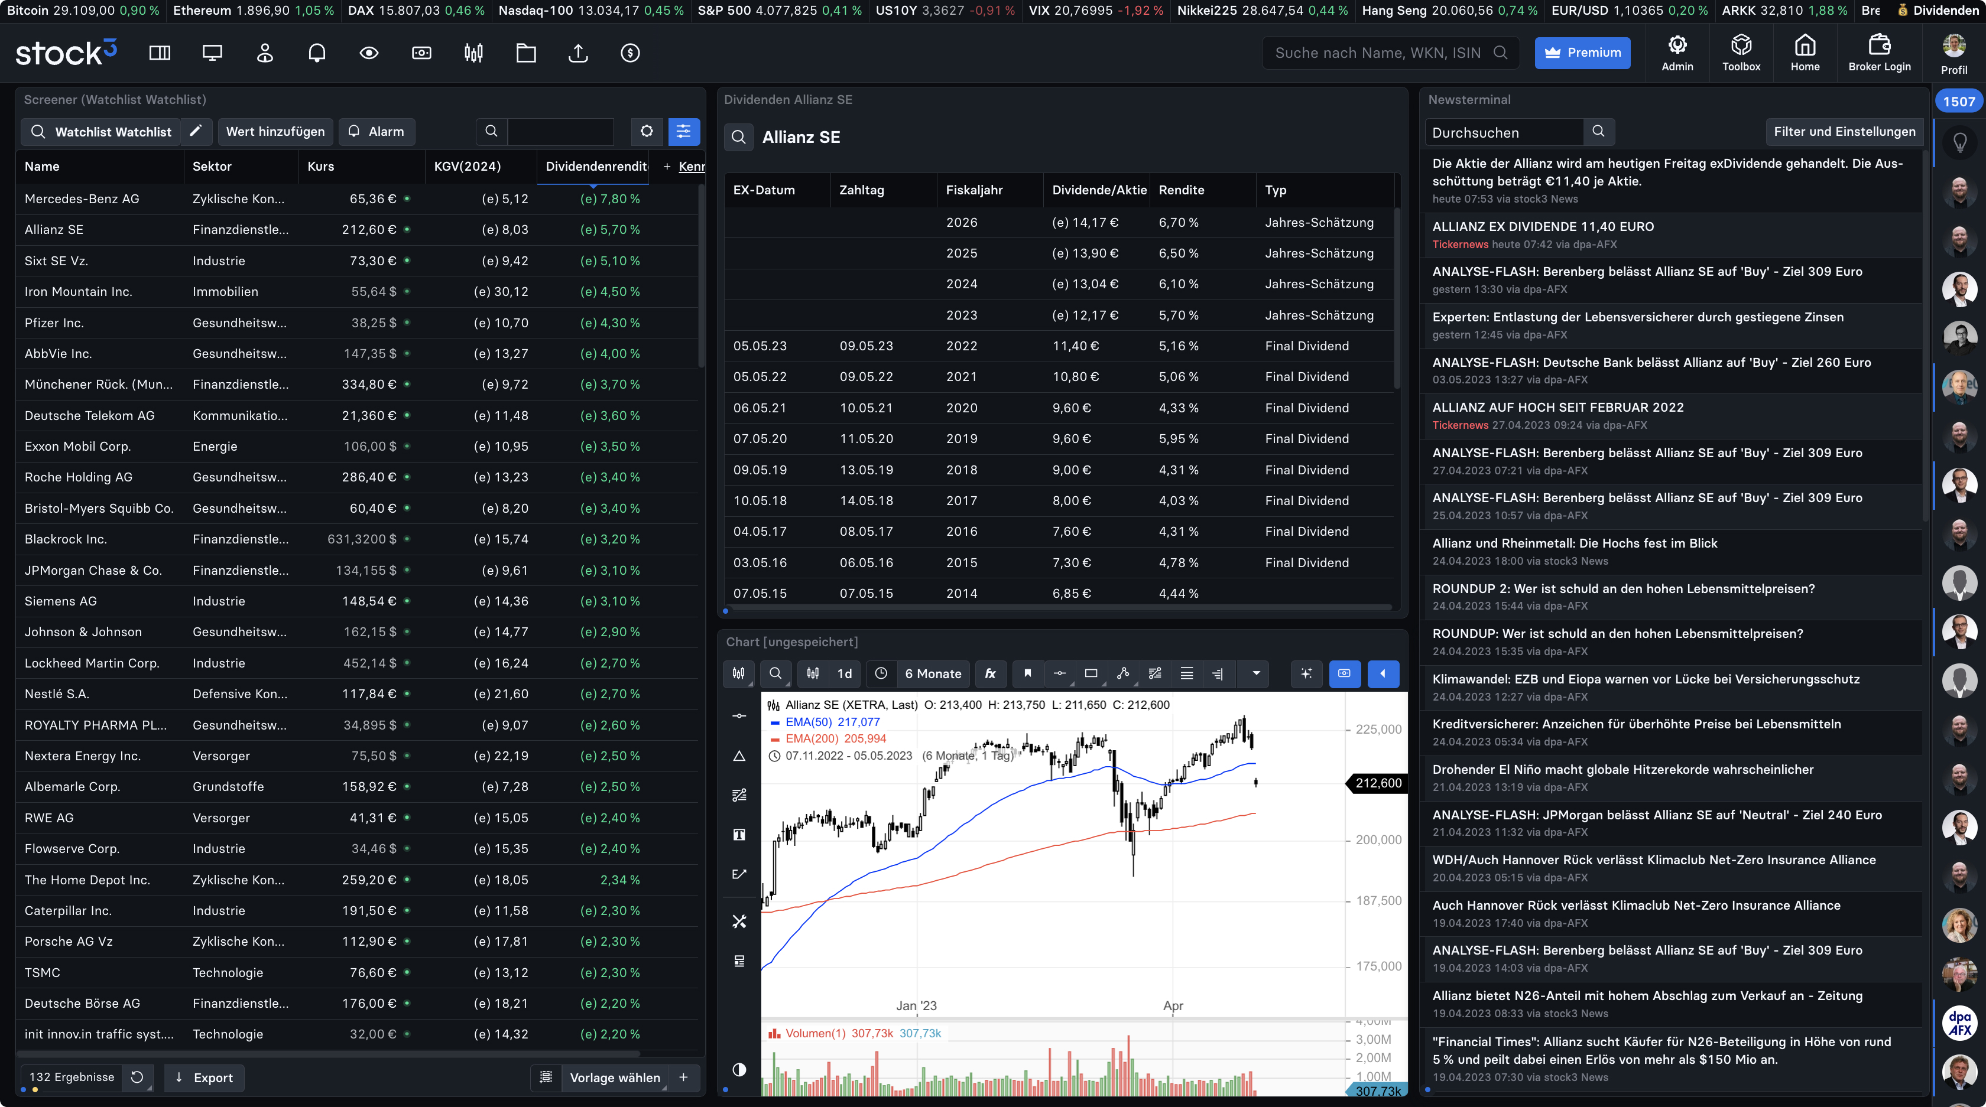Click the Alarm button in screener
The width and height of the screenshot is (1986, 1107).
pyautogui.click(x=377, y=132)
